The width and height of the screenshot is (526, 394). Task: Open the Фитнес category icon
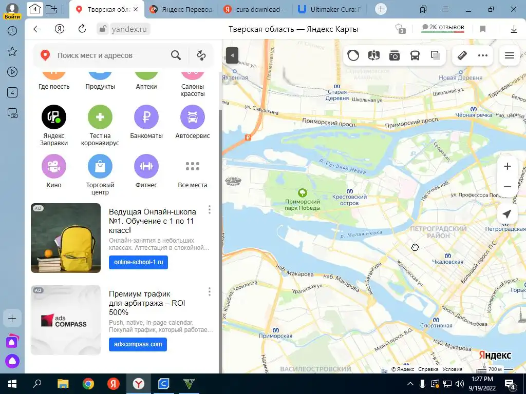[x=146, y=166]
